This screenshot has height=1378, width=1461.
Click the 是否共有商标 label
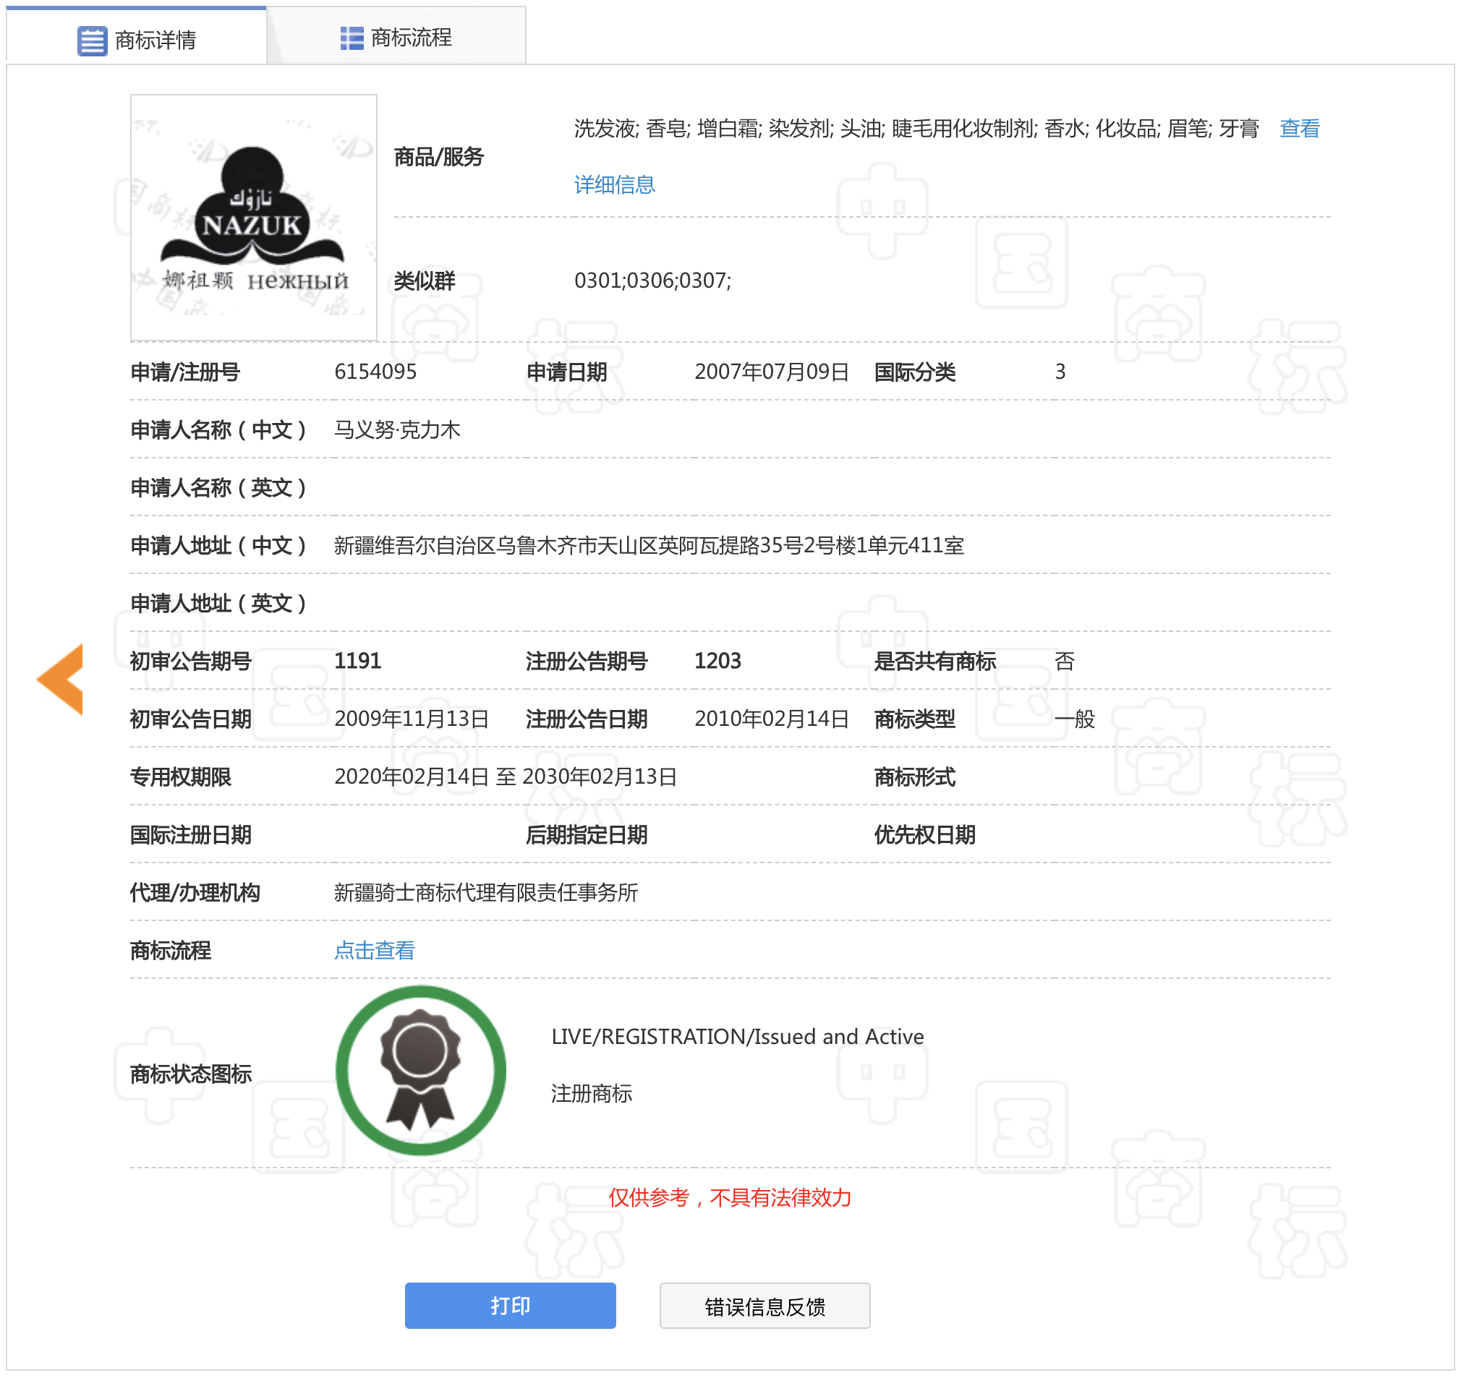(x=934, y=661)
